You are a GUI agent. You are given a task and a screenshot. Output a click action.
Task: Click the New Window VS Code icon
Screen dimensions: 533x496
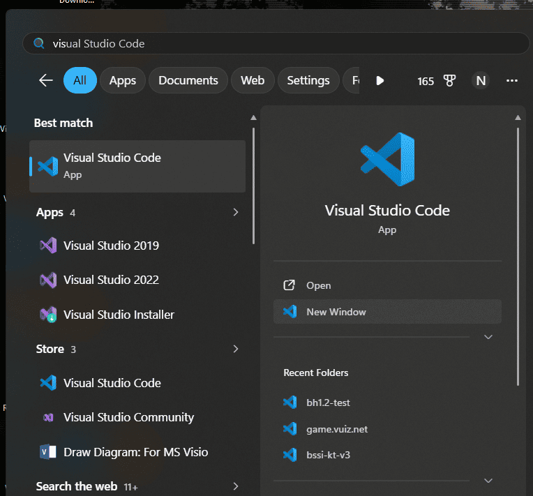[290, 312]
